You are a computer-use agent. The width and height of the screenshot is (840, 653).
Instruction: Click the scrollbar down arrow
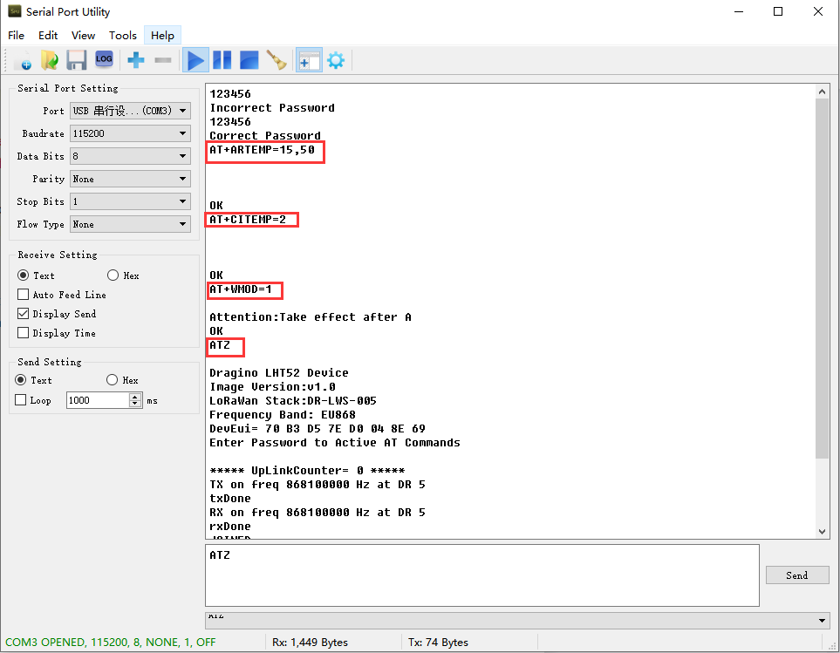click(822, 532)
